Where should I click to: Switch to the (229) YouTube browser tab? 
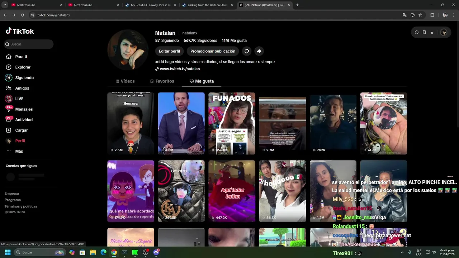pyautogui.click(x=94, y=5)
